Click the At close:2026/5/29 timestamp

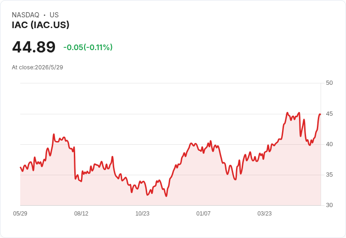click(x=38, y=67)
